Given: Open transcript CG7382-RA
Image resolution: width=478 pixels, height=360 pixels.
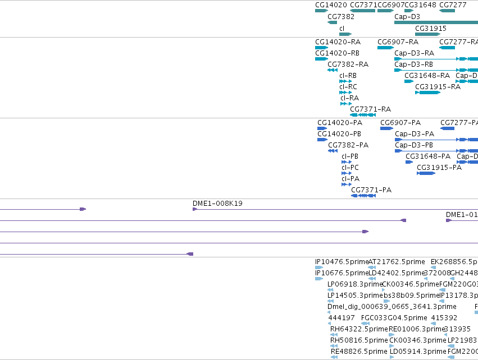Looking at the screenshot, I should tap(333, 70).
